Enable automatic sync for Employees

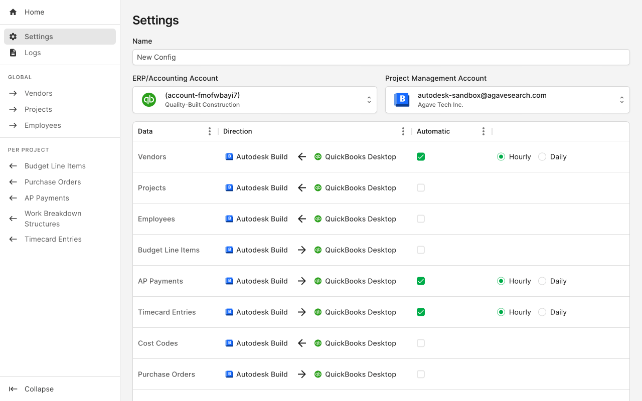[x=421, y=219]
